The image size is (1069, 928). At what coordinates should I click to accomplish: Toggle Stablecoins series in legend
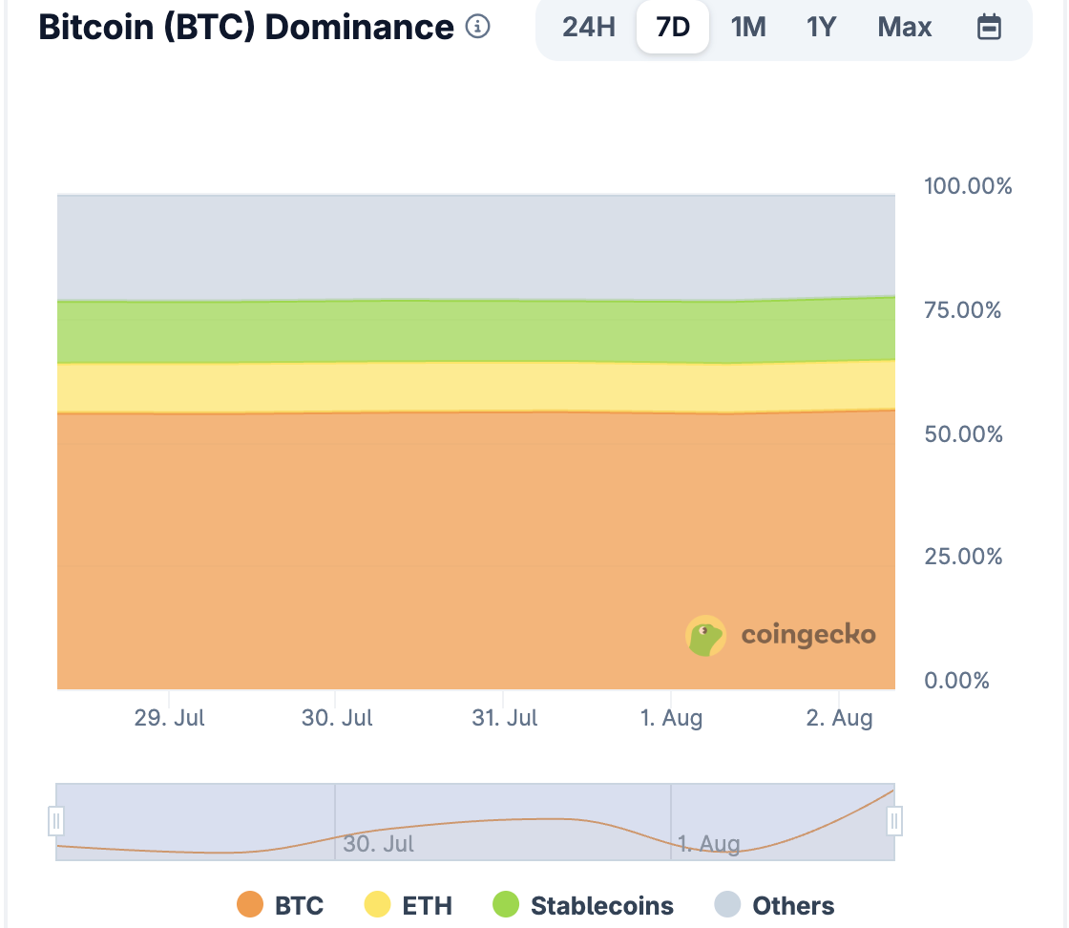pos(583,905)
